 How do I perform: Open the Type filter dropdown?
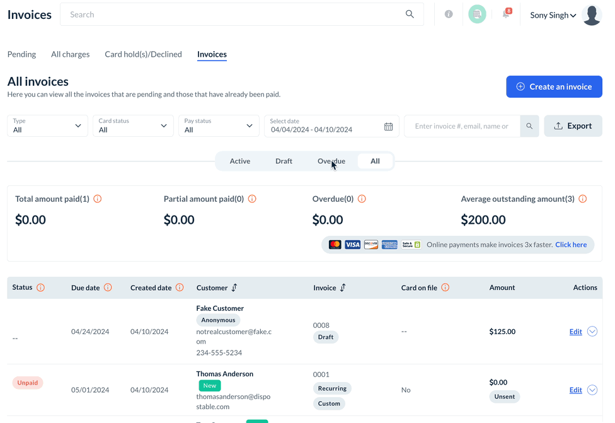coord(47,126)
